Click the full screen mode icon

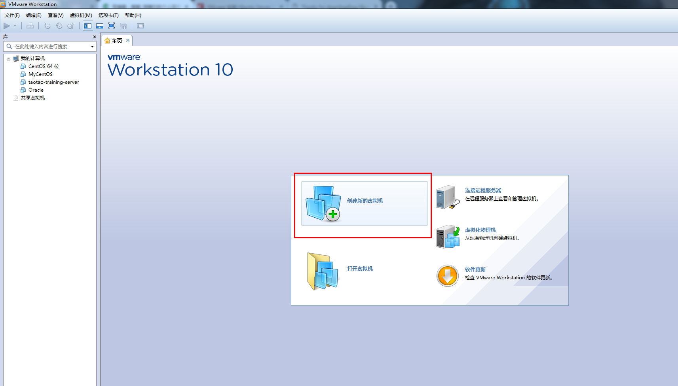(x=112, y=26)
